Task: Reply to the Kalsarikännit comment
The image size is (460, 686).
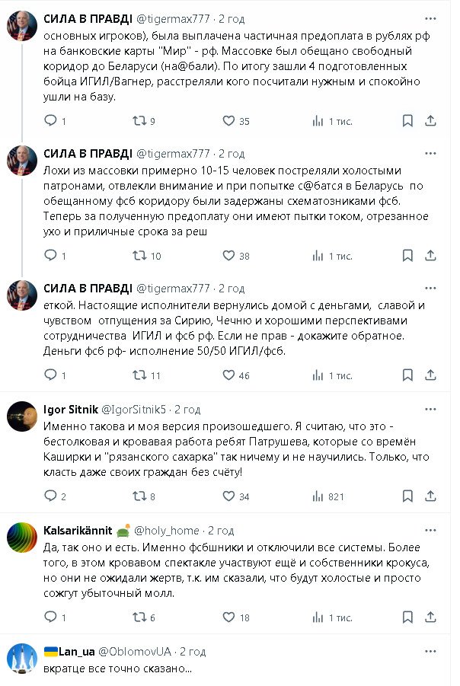Action: tap(51, 617)
